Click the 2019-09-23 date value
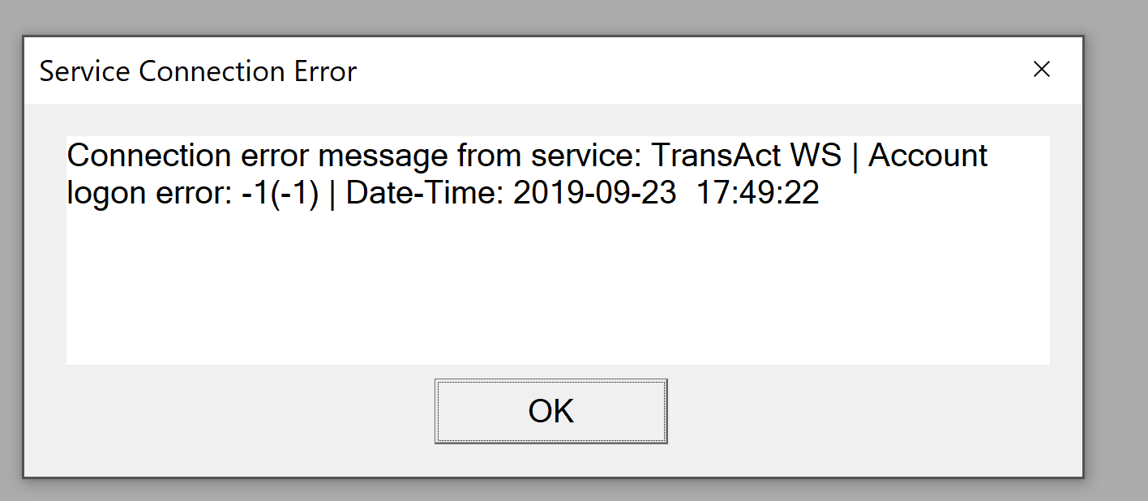The image size is (1148, 501). [x=595, y=194]
